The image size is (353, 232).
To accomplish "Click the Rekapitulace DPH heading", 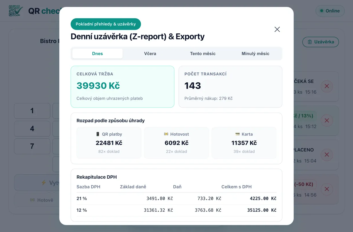I will point(97,177).
